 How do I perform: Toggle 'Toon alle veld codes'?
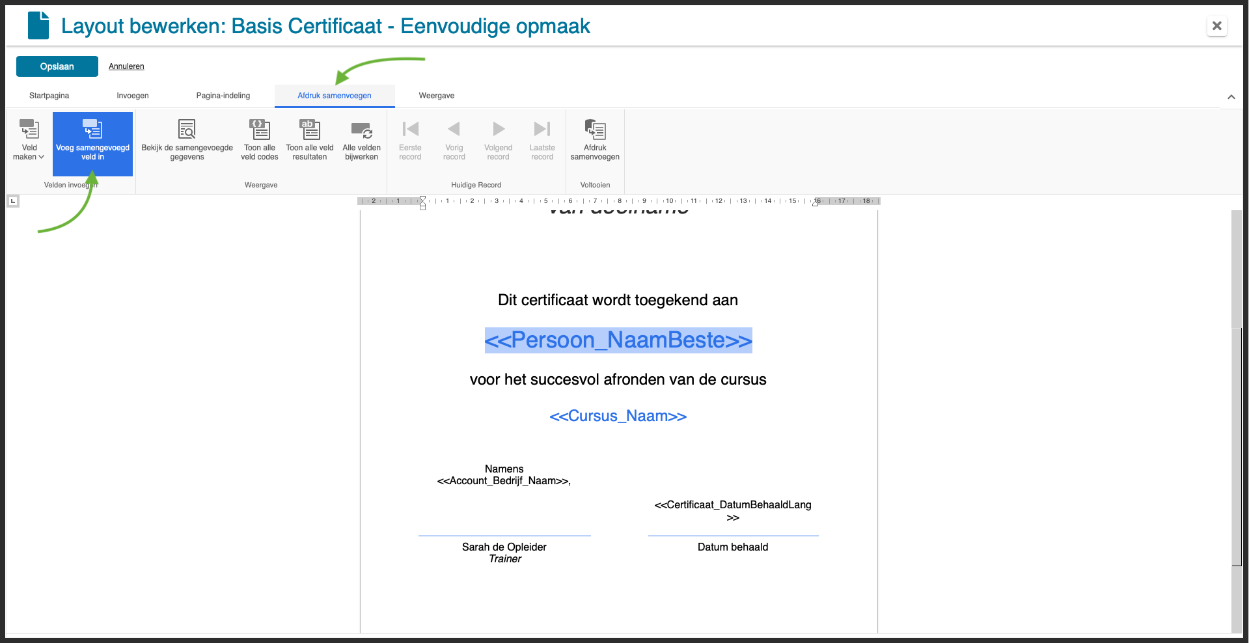(x=259, y=139)
